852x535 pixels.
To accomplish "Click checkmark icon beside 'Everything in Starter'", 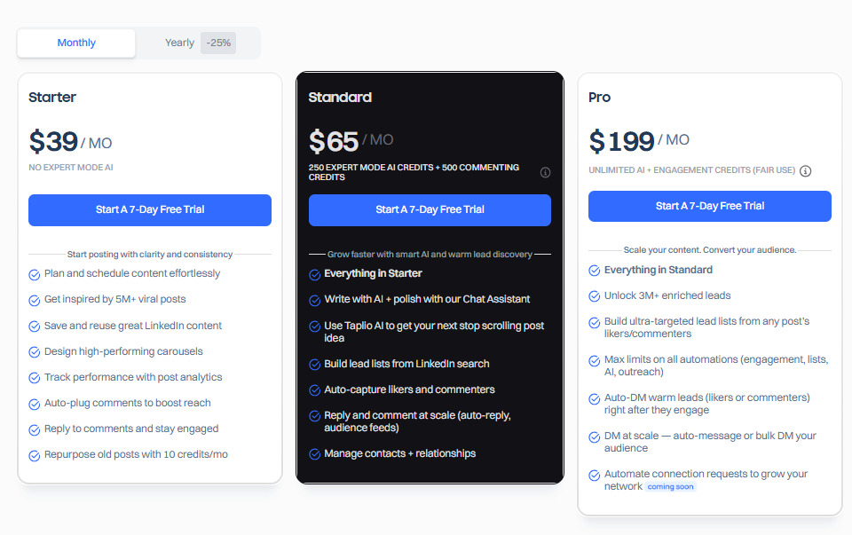I will (x=315, y=275).
